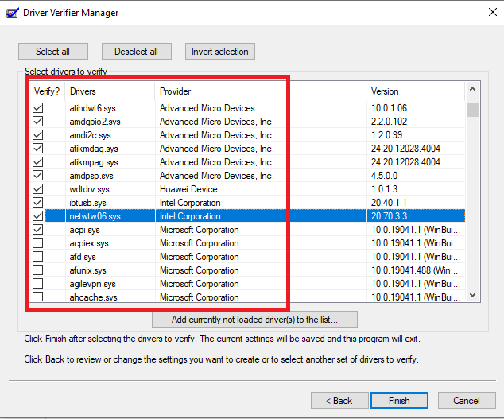The width and height of the screenshot is (504, 419).
Task: Select the acpiex.sys driver name
Action: click(89, 243)
